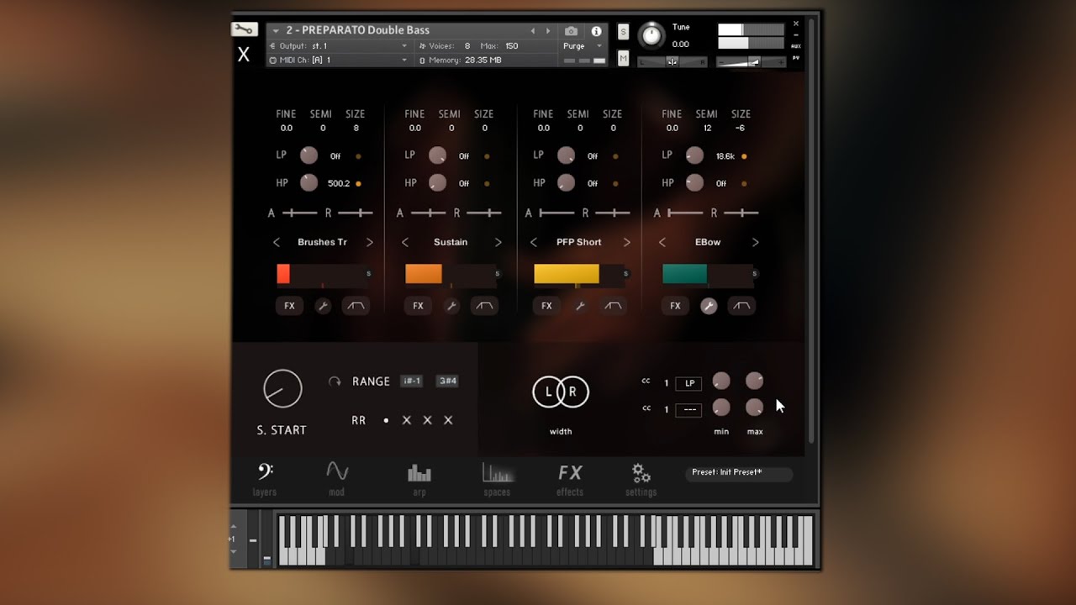Toggle LP filter indicator on Brushes Tr layer
The width and height of the screenshot is (1076, 605).
click(358, 156)
